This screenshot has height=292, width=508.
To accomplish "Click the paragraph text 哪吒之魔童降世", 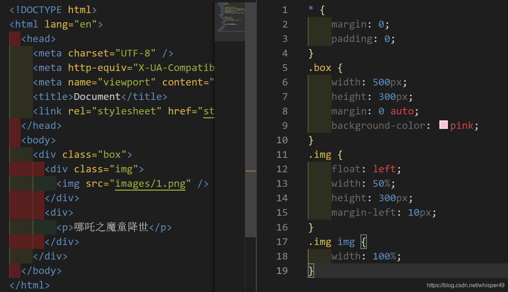I will [x=111, y=227].
